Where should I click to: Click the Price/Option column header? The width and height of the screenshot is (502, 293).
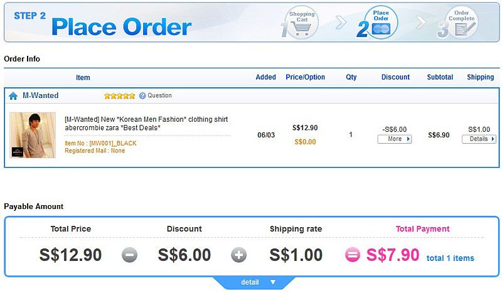(305, 78)
